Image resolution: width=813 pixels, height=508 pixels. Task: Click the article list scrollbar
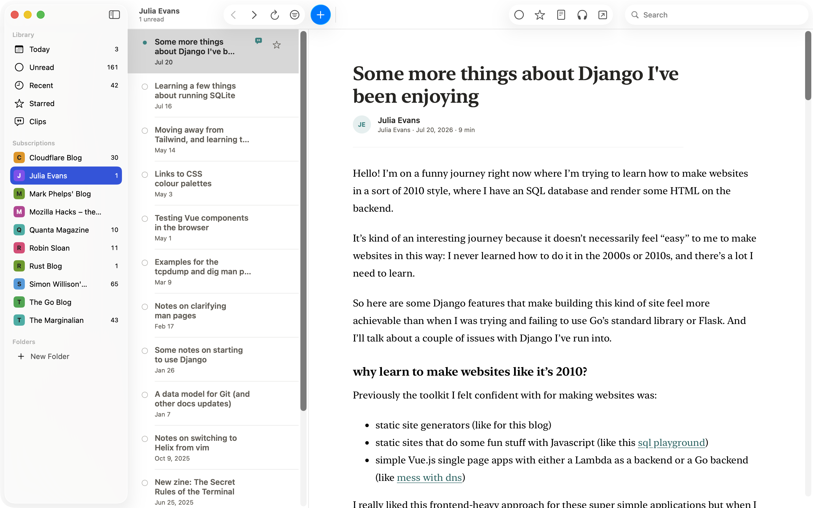click(303, 221)
